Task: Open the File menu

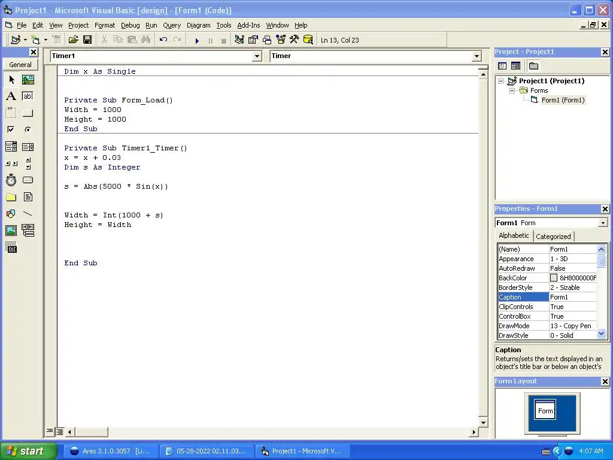Action: point(22,25)
